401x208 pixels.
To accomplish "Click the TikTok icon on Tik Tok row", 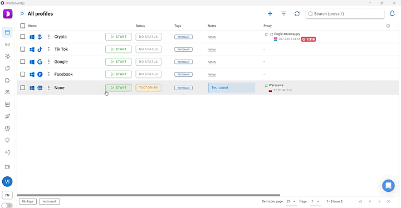I will (40, 49).
